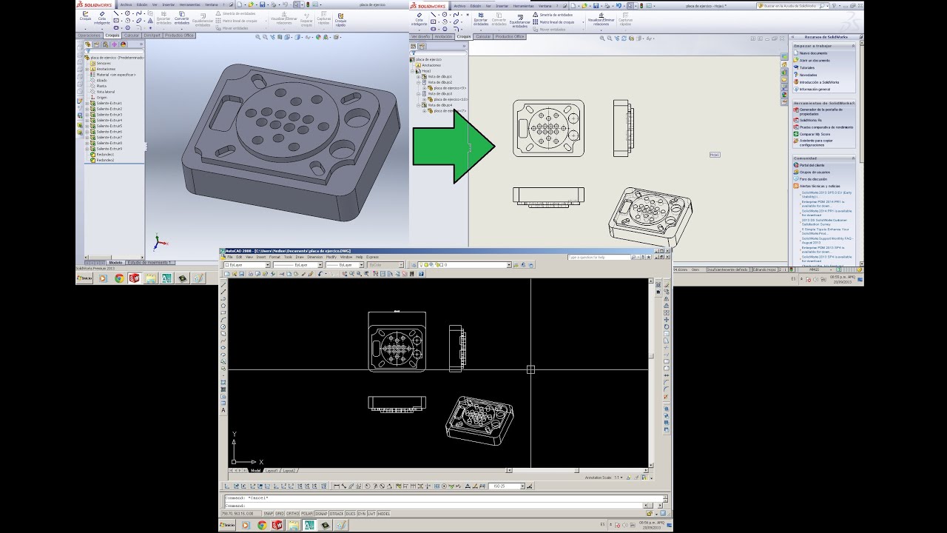Click Comparar My Score link
The width and height of the screenshot is (947, 533).
(x=815, y=134)
